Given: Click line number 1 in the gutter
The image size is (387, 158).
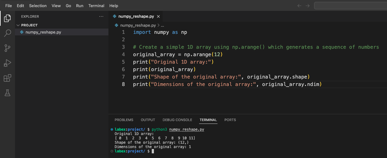Looking at the screenshot, I should 123,32.
